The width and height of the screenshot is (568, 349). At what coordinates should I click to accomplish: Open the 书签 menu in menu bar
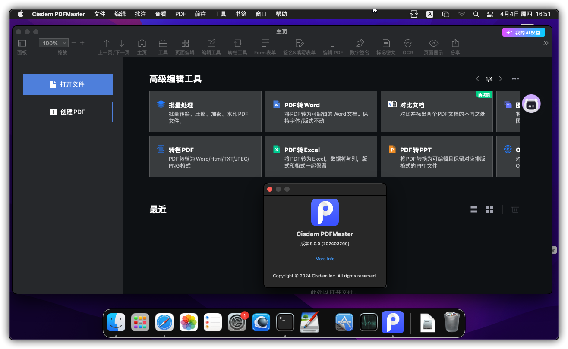pos(241,14)
